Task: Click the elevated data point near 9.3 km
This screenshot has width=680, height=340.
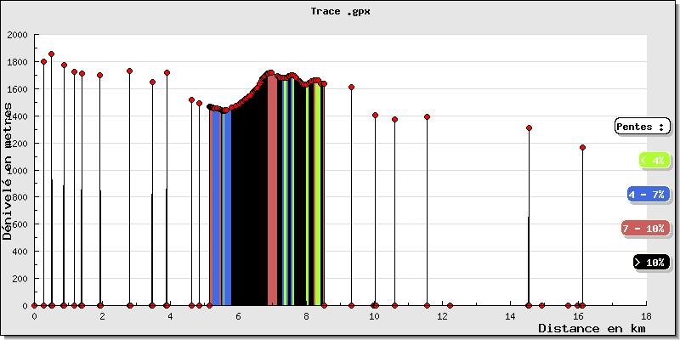Action: pos(351,88)
